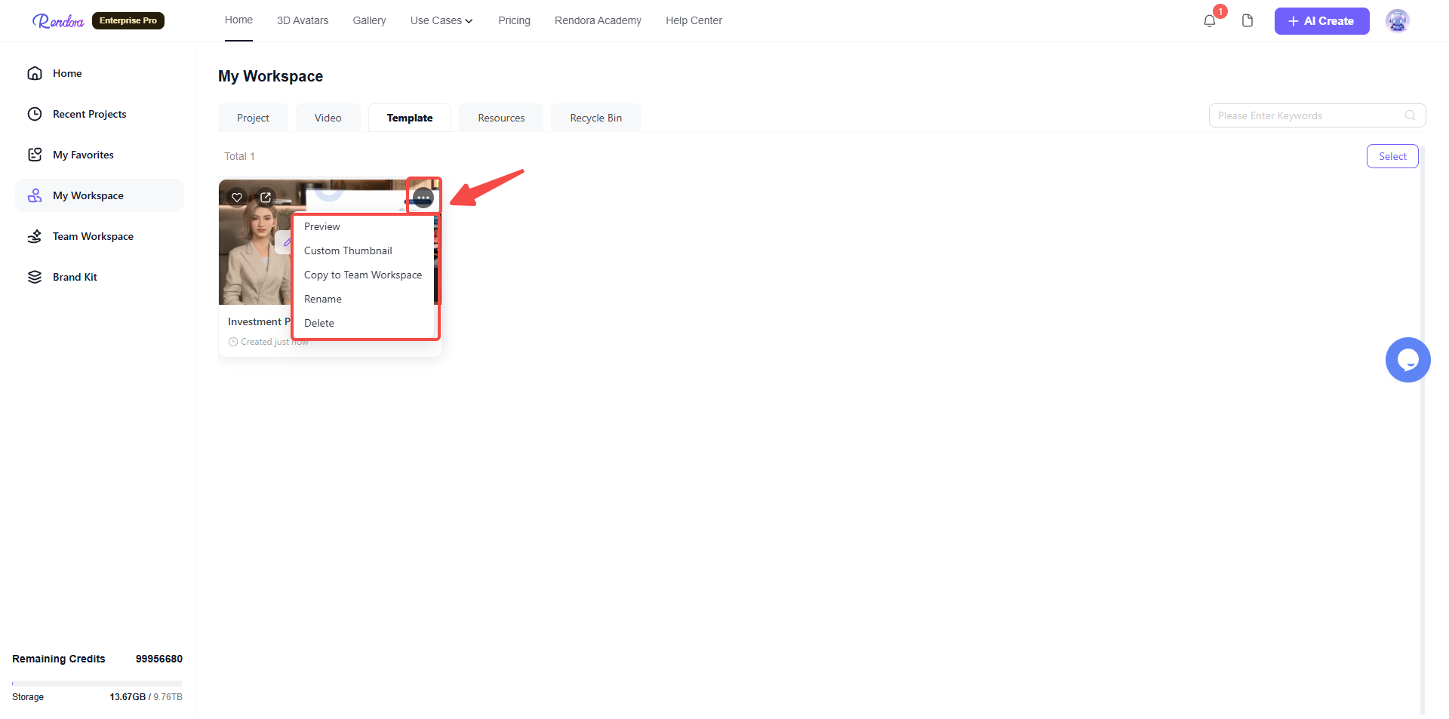The image size is (1449, 719).
Task: Open Brand Kit in the sidebar
Action: pyautogui.click(x=100, y=277)
